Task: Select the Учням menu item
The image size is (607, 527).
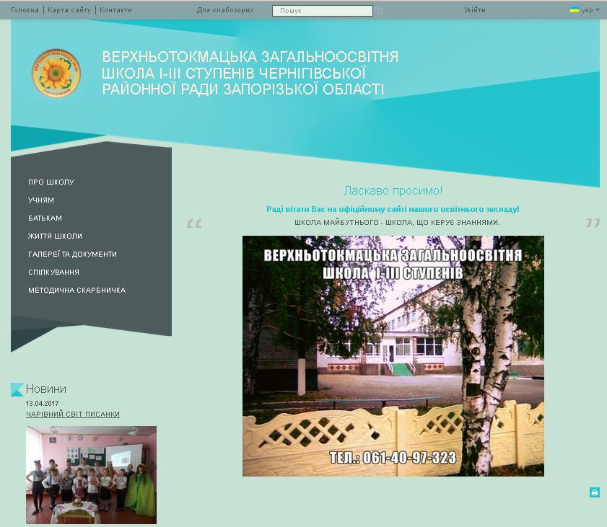Action: pos(41,200)
